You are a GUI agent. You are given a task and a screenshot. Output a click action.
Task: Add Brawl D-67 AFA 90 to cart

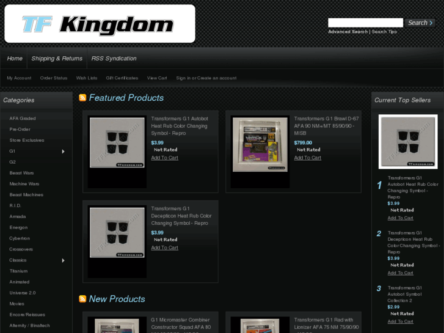coord(308,158)
